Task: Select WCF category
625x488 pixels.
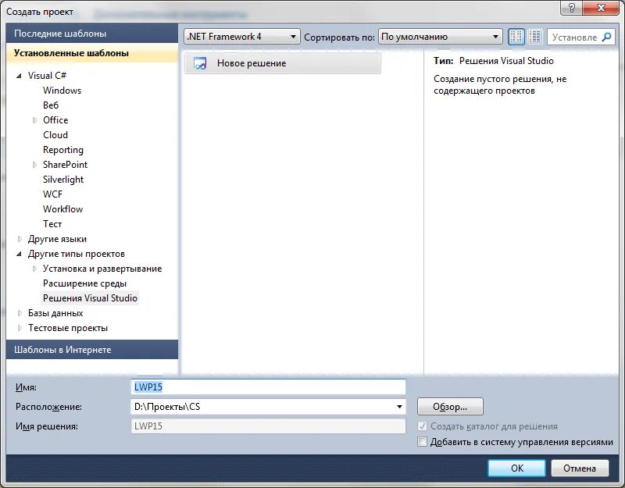Action: (52, 194)
